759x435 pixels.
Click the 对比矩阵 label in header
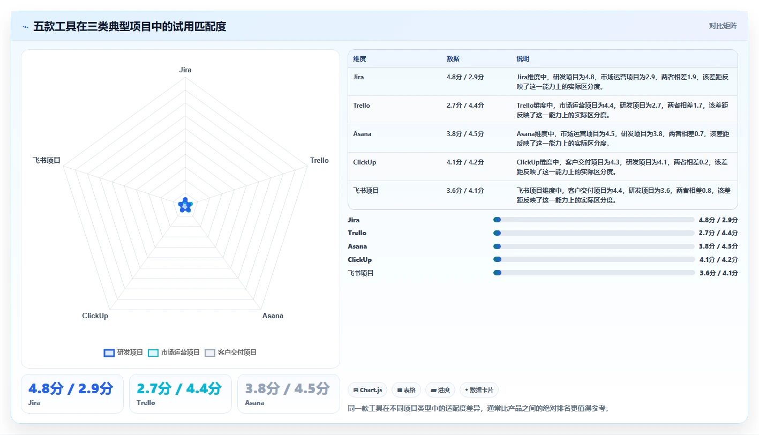[723, 26]
